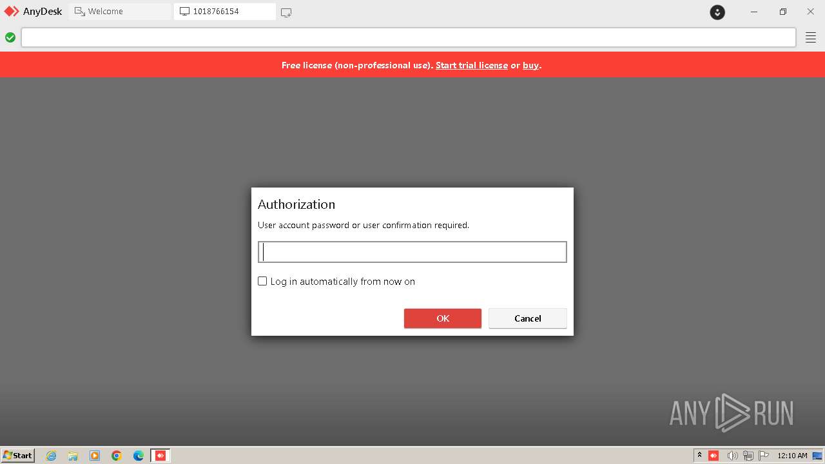Viewport: 825px width, 464px height.
Task: Enable Log in automatically from now on
Action: pos(262,281)
